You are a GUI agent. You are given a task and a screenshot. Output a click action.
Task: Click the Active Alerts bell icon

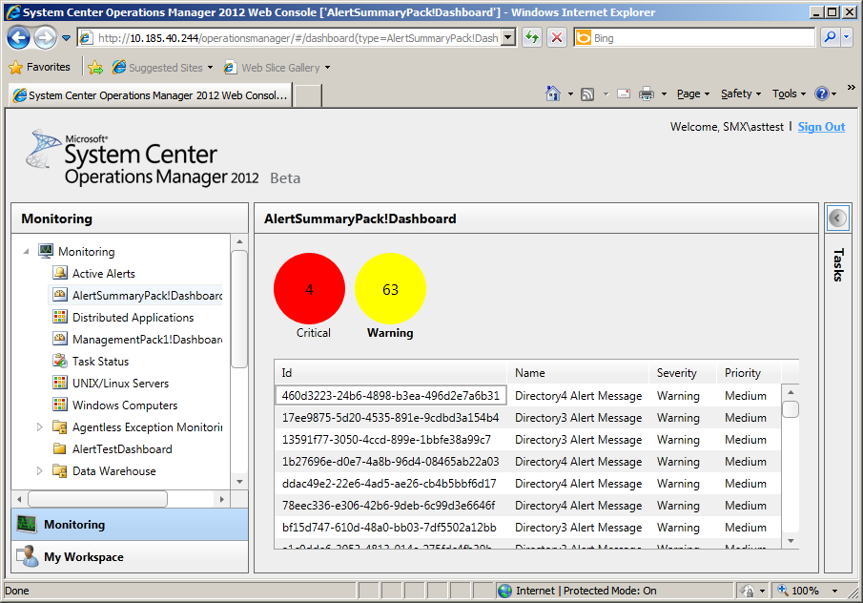(x=60, y=273)
